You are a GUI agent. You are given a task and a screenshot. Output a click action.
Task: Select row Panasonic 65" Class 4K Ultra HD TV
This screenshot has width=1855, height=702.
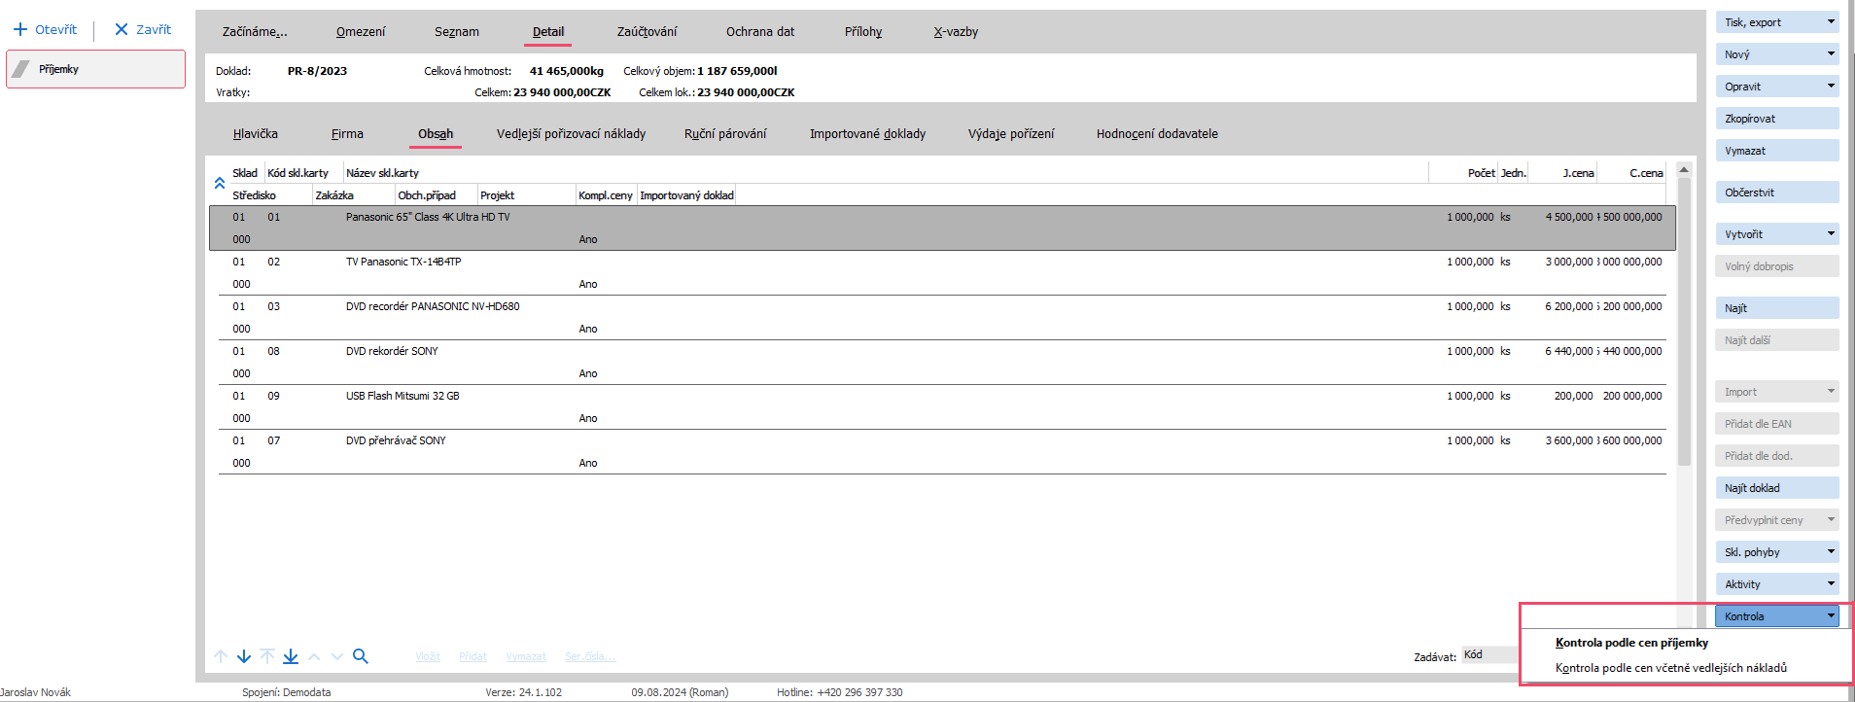pos(942,228)
